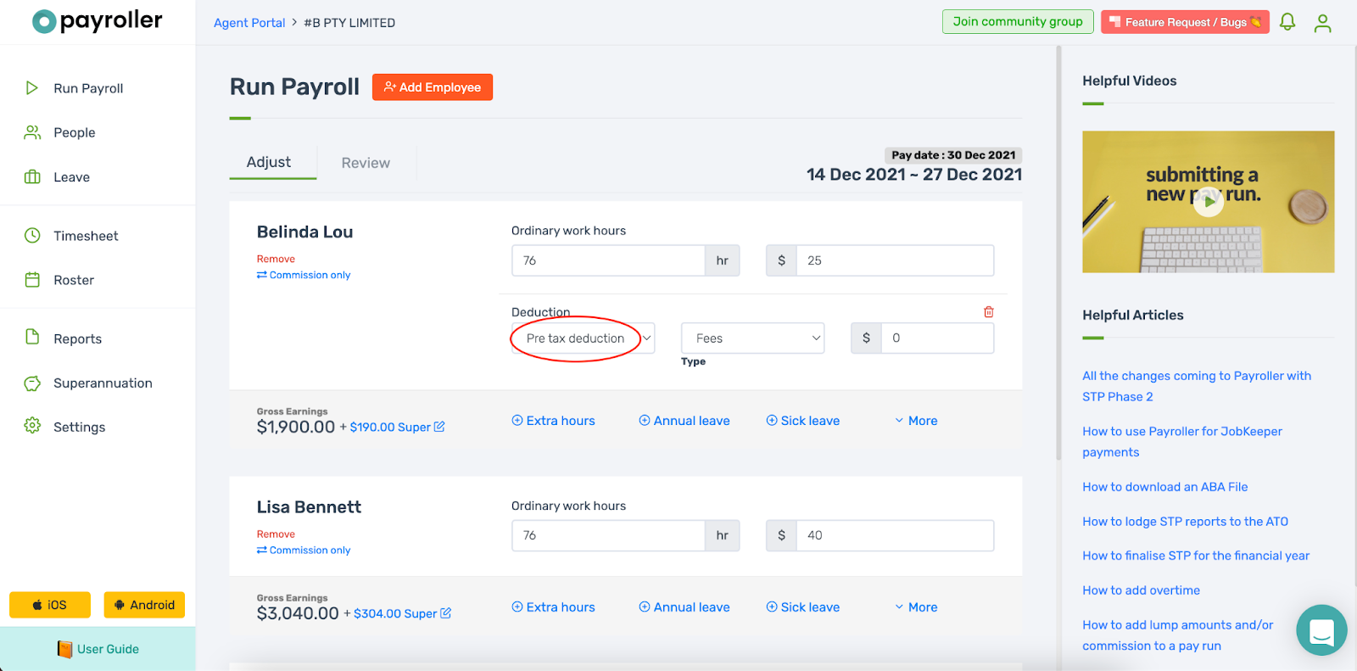The width and height of the screenshot is (1357, 671).
Task: Expand More options for Belinda Lou
Action: (x=916, y=421)
